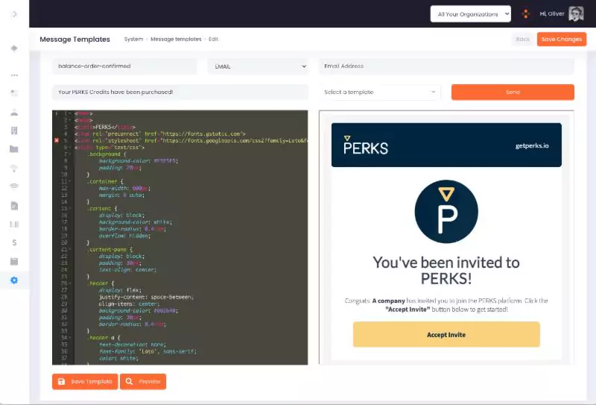Click Save Changes button
The height and width of the screenshot is (405, 596).
tap(562, 40)
